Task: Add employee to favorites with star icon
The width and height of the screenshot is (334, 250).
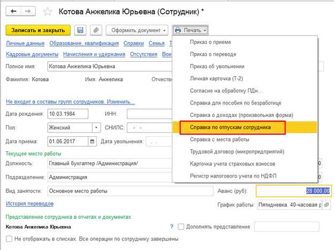Action: (x=47, y=11)
